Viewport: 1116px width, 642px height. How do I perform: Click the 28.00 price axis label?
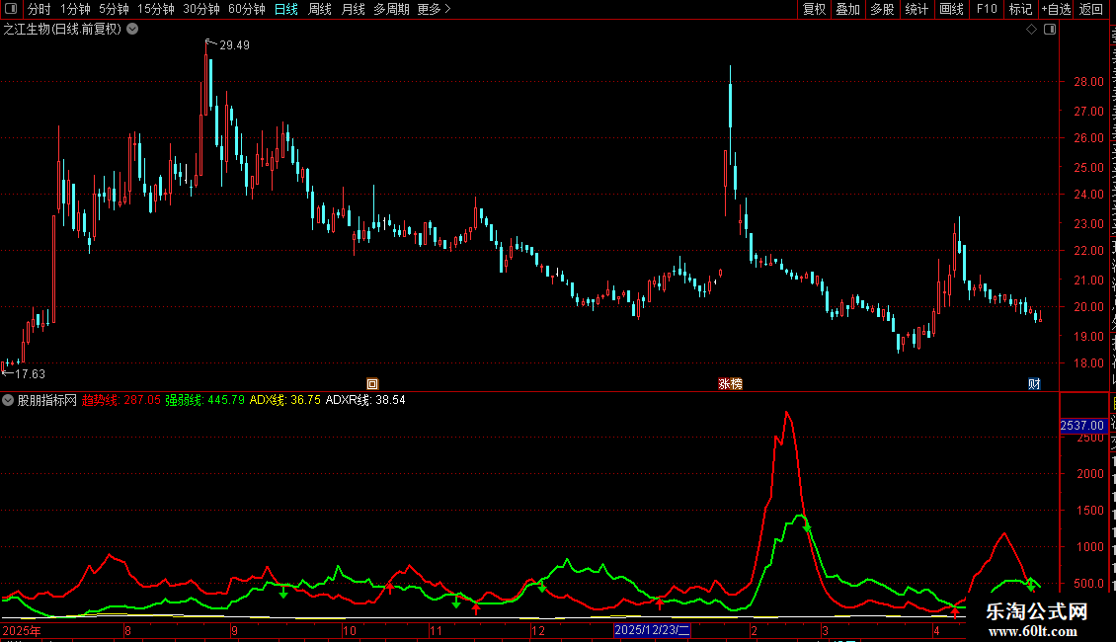coord(1089,81)
